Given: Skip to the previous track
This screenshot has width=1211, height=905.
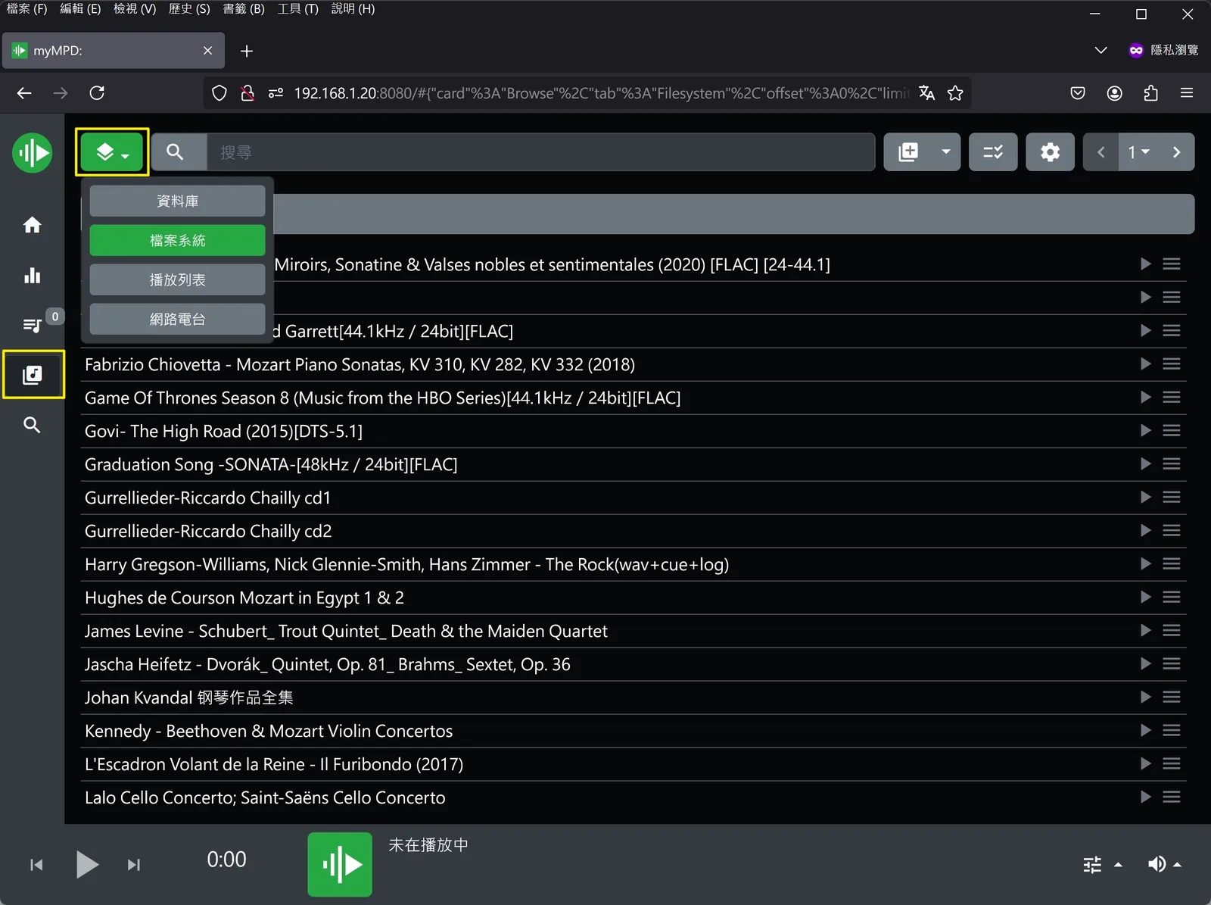Looking at the screenshot, I should click(x=36, y=864).
